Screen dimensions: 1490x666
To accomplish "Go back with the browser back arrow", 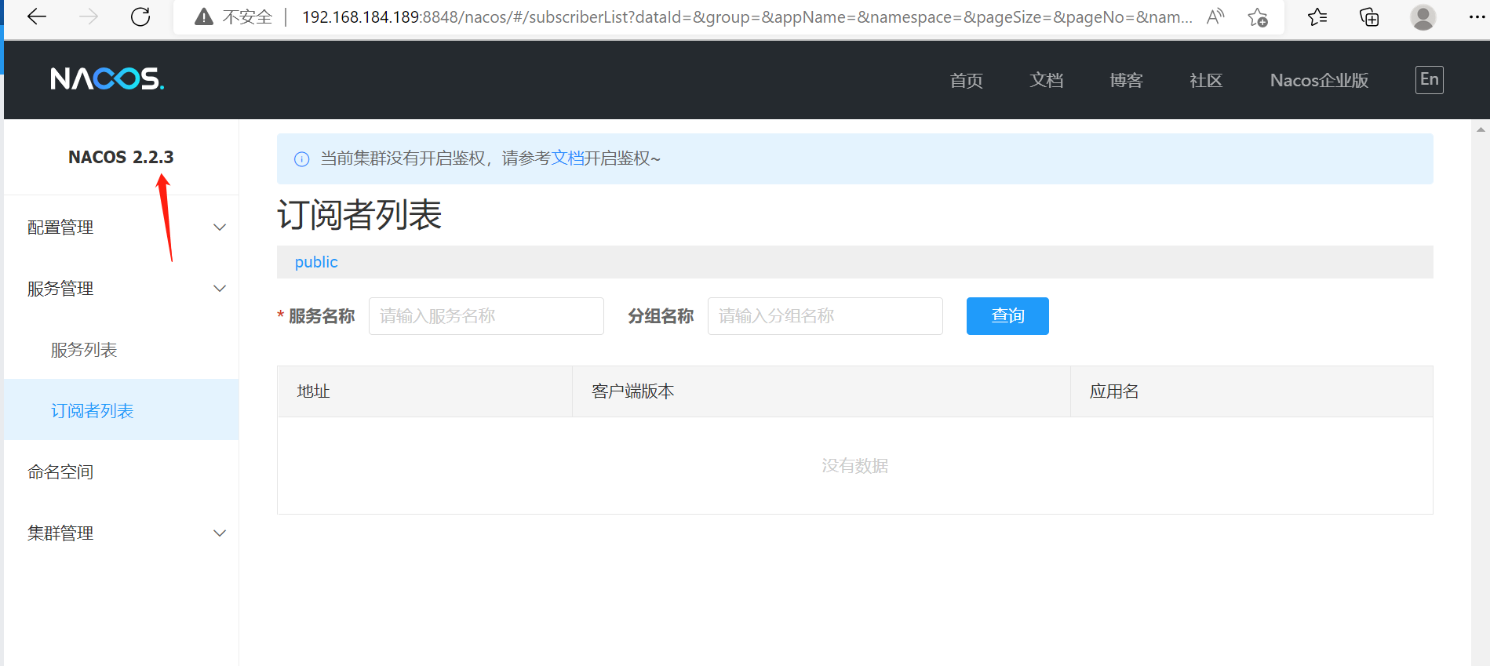I will [37, 16].
